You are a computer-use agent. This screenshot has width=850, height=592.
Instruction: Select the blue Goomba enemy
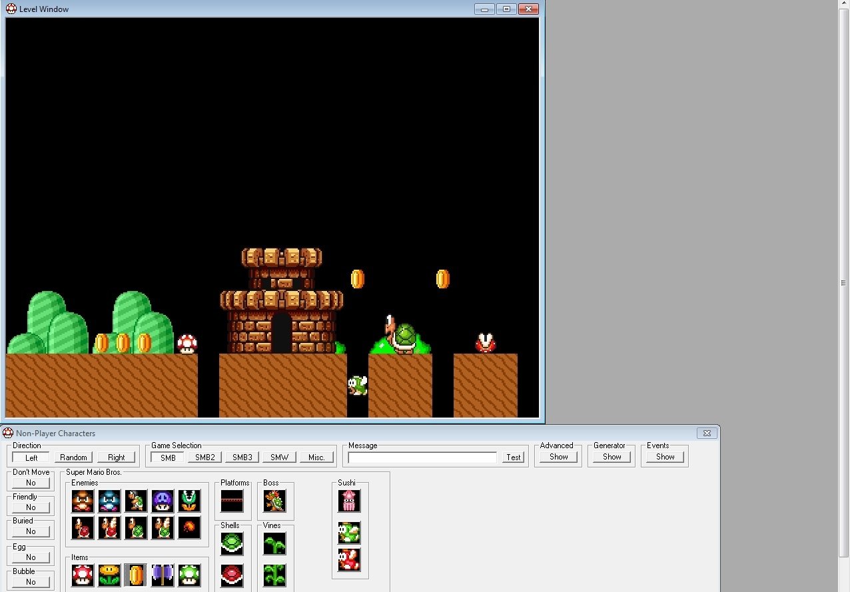click(109, 501)
